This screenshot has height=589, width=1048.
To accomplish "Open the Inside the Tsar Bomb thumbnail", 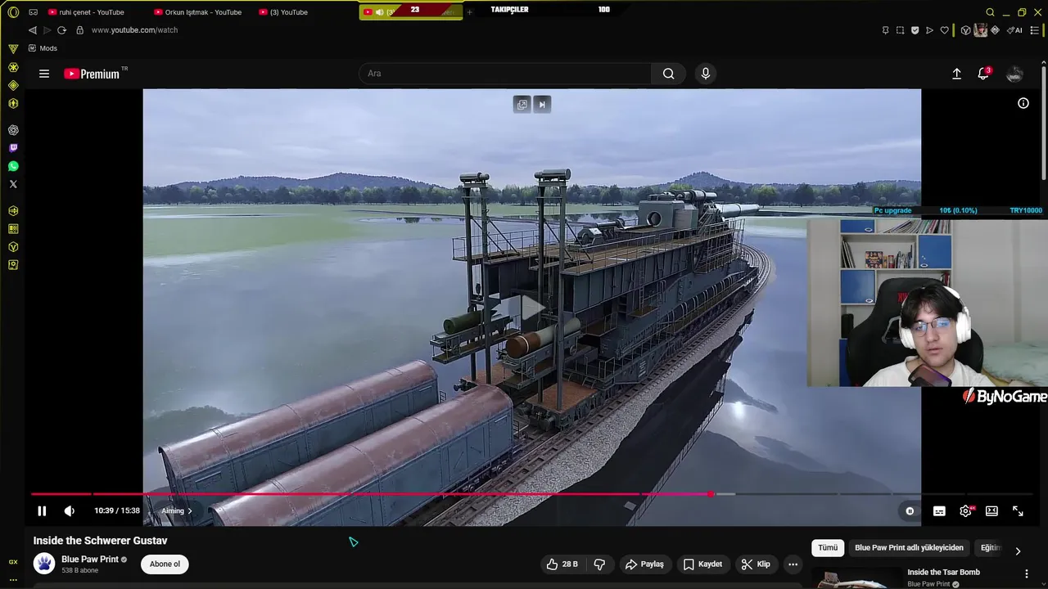I will [x=856, y=578].
